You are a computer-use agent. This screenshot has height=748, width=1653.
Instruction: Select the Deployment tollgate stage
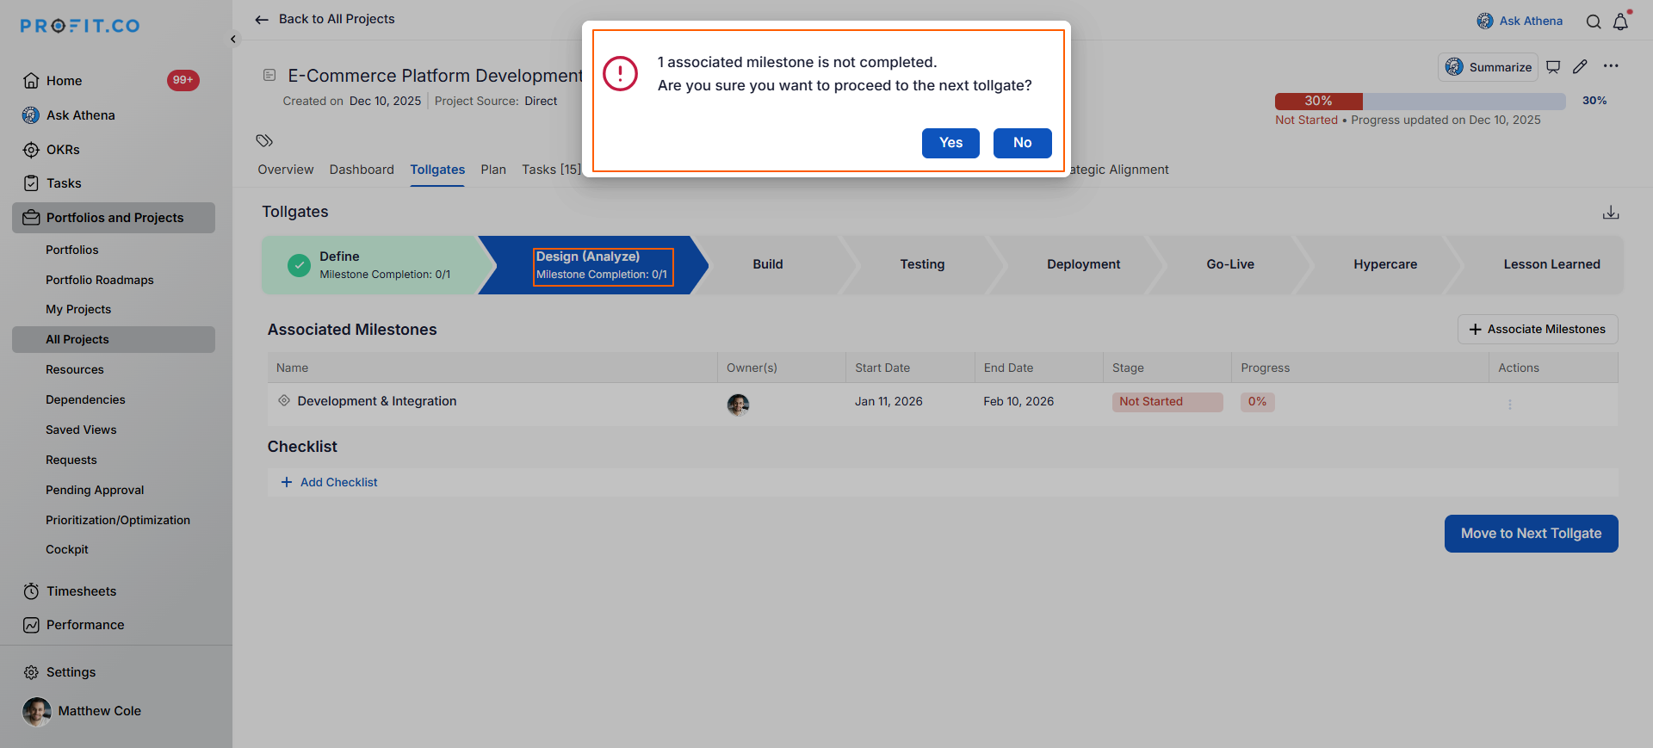(x=1083, y=265)
